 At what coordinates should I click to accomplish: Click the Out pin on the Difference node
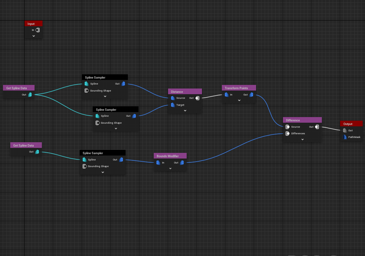(317, 127)
